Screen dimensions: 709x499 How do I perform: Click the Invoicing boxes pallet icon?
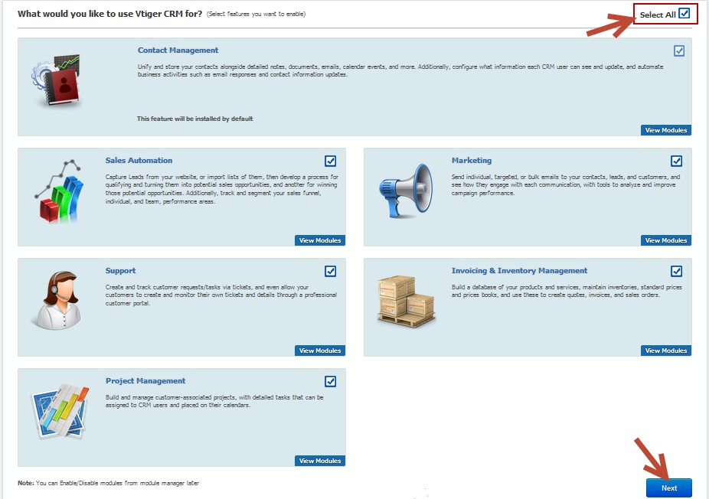coord(406,301)
